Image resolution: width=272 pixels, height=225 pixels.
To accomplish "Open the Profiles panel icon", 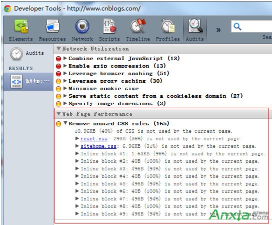I will pos(167,26).
